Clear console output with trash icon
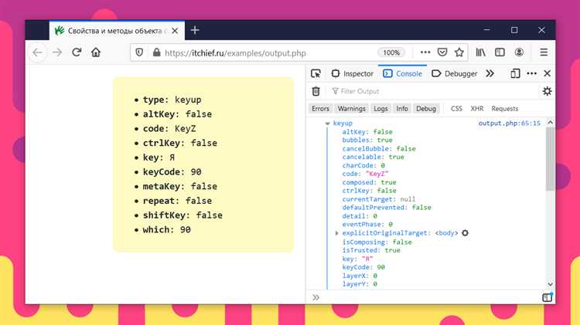 tap(316, 91)
